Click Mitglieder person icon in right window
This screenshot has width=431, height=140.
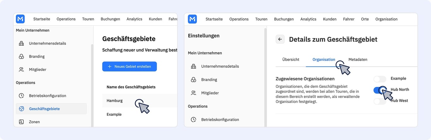pyautogui.click(x=194, y=93)
